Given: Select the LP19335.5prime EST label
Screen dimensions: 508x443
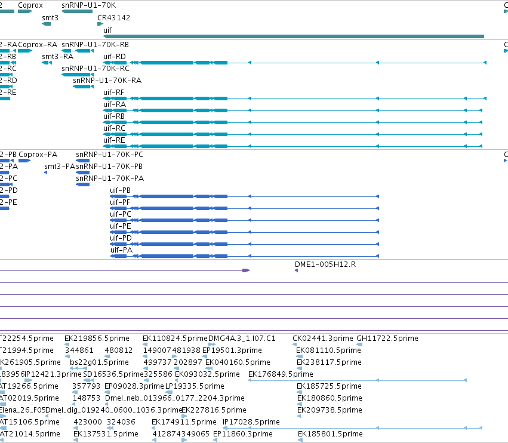Looking at the screenshot, I should coord(195,386).
